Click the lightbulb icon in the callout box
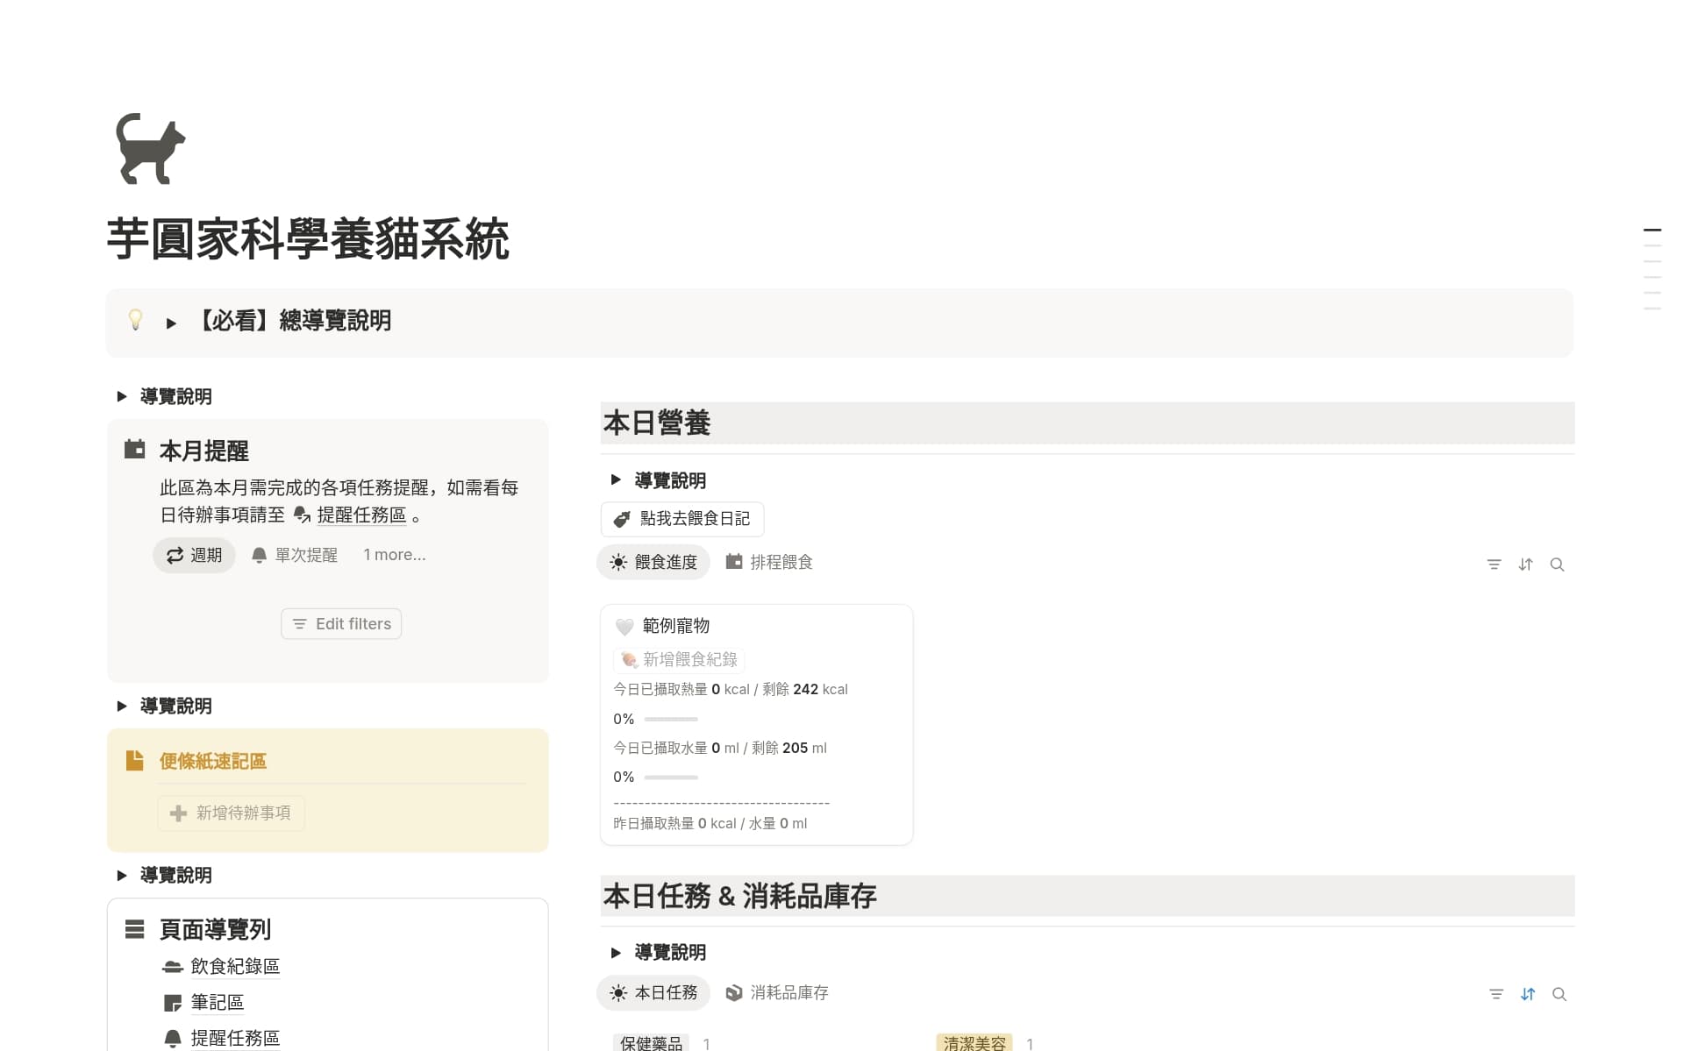 pyautogui.click(x=137, y=321)
